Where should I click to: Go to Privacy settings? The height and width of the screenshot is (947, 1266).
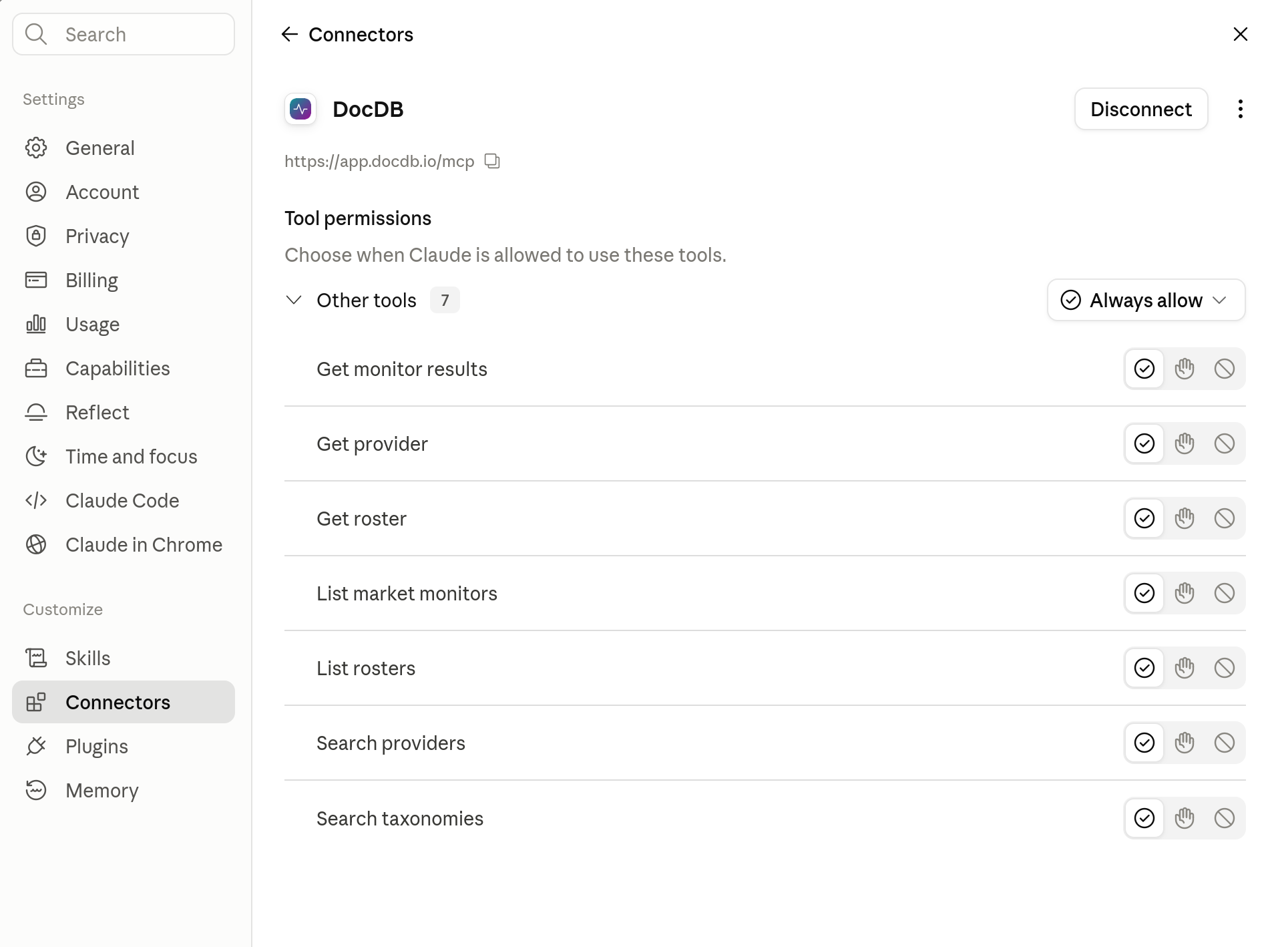click(124, 236)
